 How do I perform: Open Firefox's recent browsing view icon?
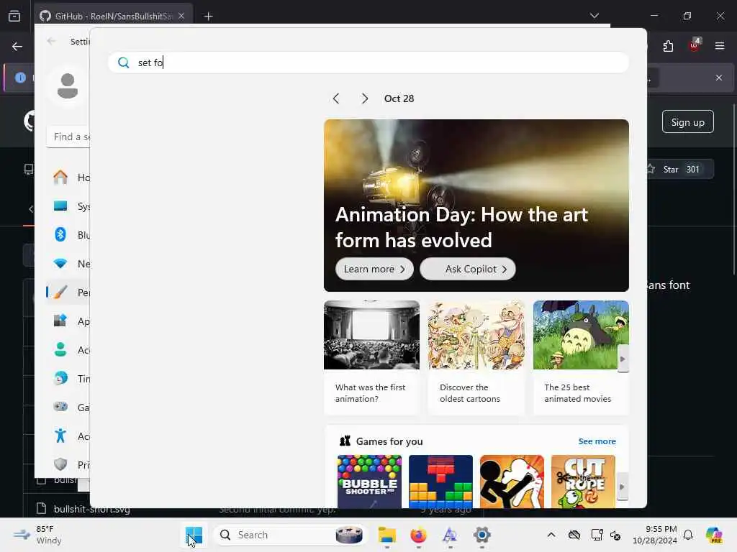coord(14,16)
